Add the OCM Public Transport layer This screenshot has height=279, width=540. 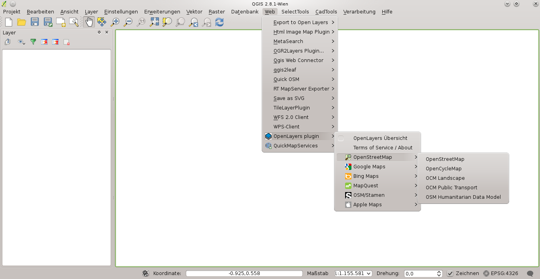(x=463, y=188)
